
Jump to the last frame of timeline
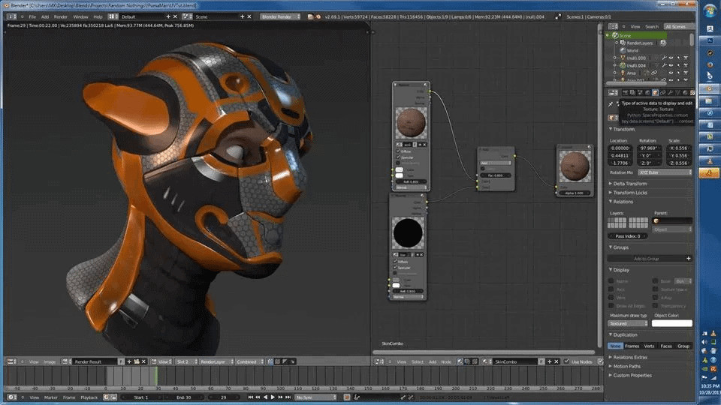point(288,397)
